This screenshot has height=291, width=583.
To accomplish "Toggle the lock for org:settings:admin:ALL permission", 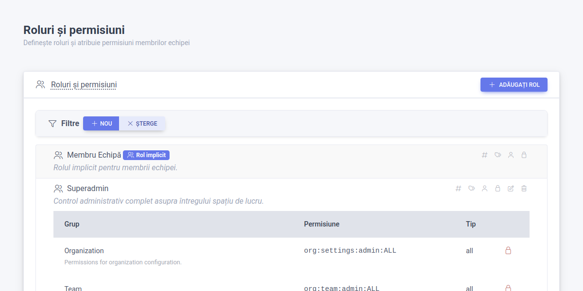I will pyautogui.click(x=508, y=250).
